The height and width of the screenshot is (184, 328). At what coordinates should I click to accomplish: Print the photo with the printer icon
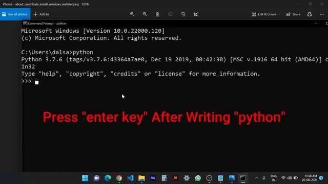(310, 14)
